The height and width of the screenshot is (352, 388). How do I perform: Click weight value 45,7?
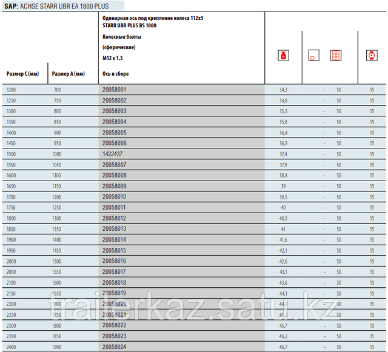tap(283, 326)
